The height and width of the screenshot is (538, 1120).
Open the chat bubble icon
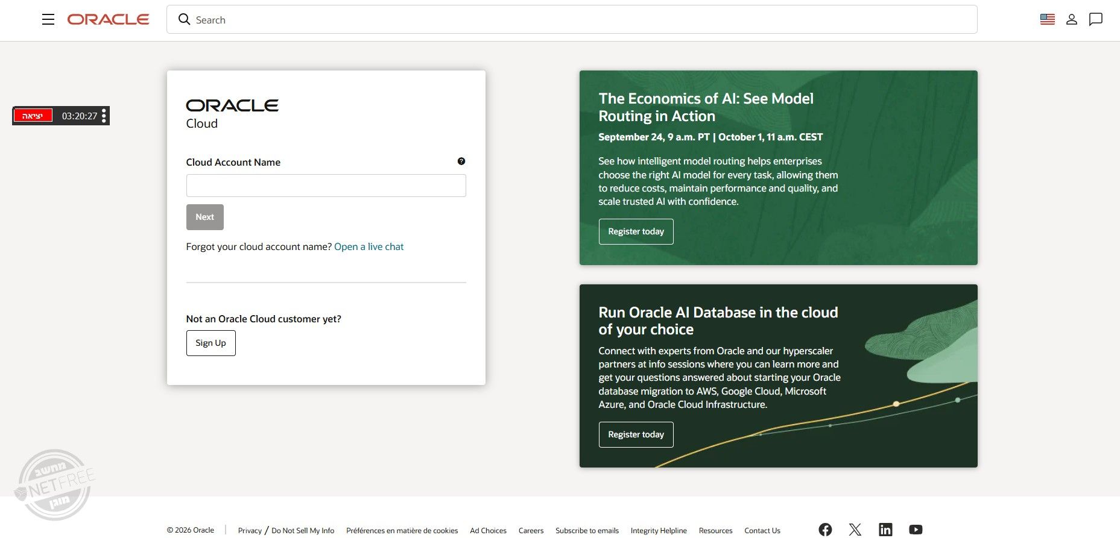(1096, 19)
